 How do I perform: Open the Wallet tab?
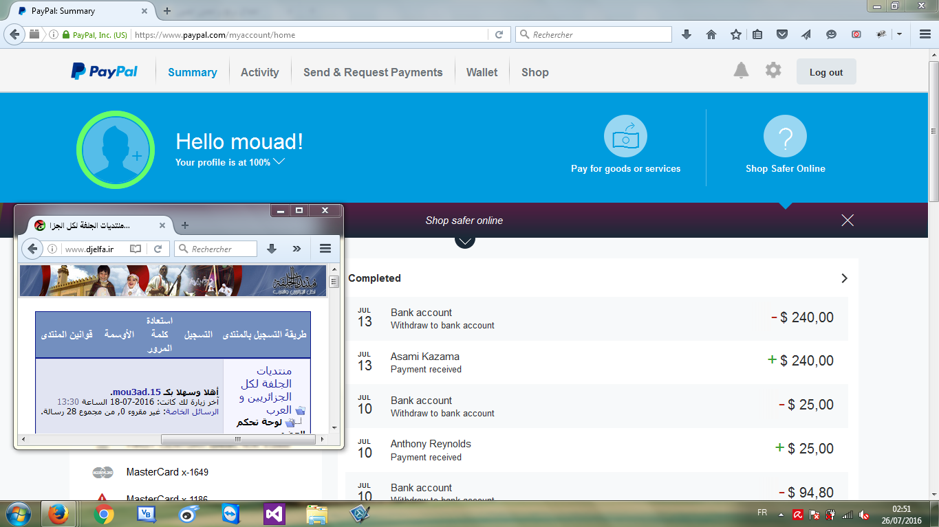pyautogui.click(x=482, y=72)
